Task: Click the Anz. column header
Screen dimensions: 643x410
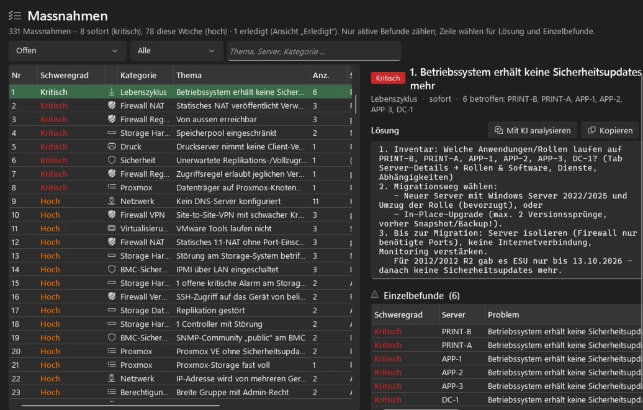Action: click(x=321, y=75)
